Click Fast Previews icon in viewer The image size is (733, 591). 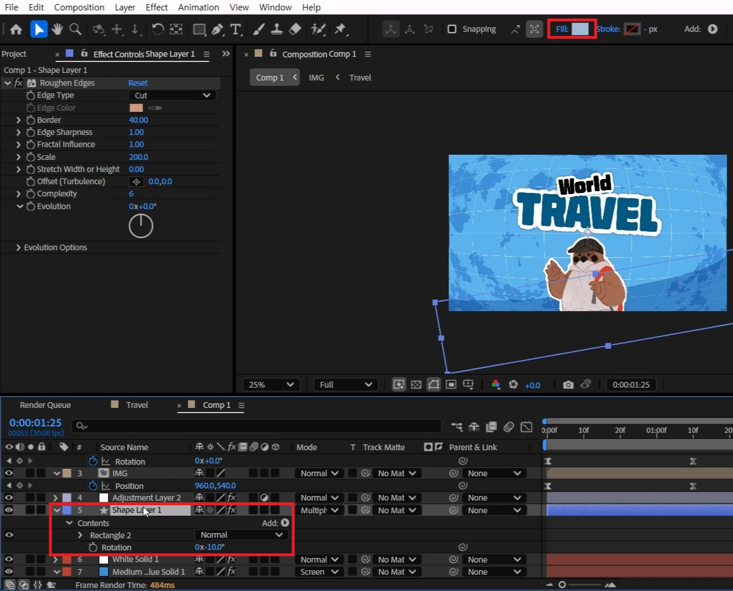tap(399, 385)
